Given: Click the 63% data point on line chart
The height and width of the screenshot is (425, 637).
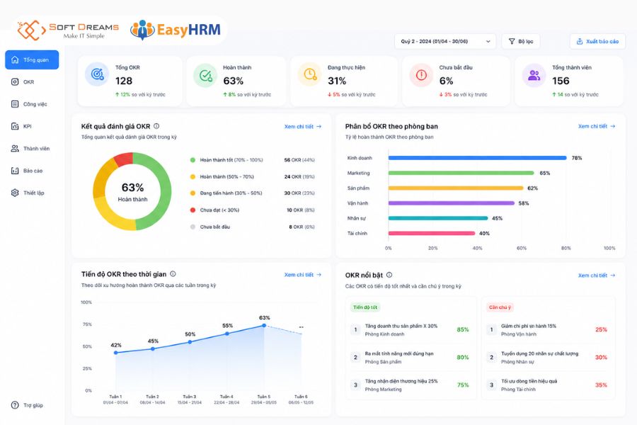Looking at the screenshot, I should (x=264, y=325).
